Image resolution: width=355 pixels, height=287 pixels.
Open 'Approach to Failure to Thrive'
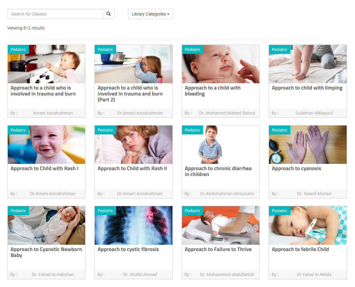tap(218, 249)
